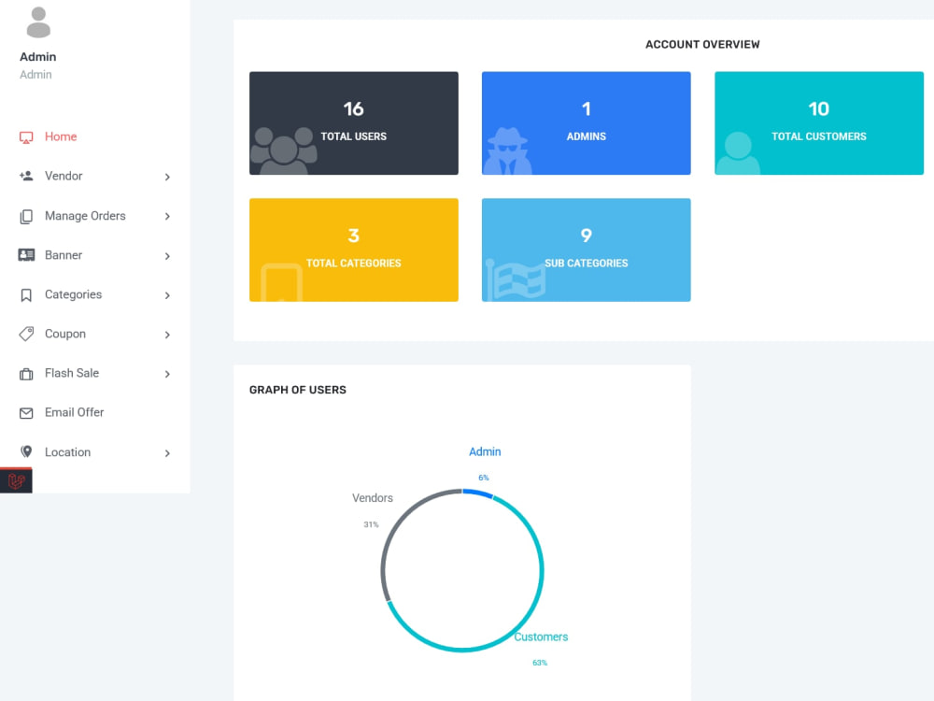Viewport: 934px width, 701px height.
Task: Select the Categories menu item
Action: (x=73, y=294)
